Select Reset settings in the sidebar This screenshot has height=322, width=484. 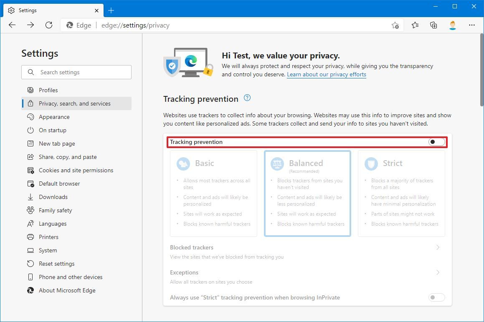(x=56, y=264)
